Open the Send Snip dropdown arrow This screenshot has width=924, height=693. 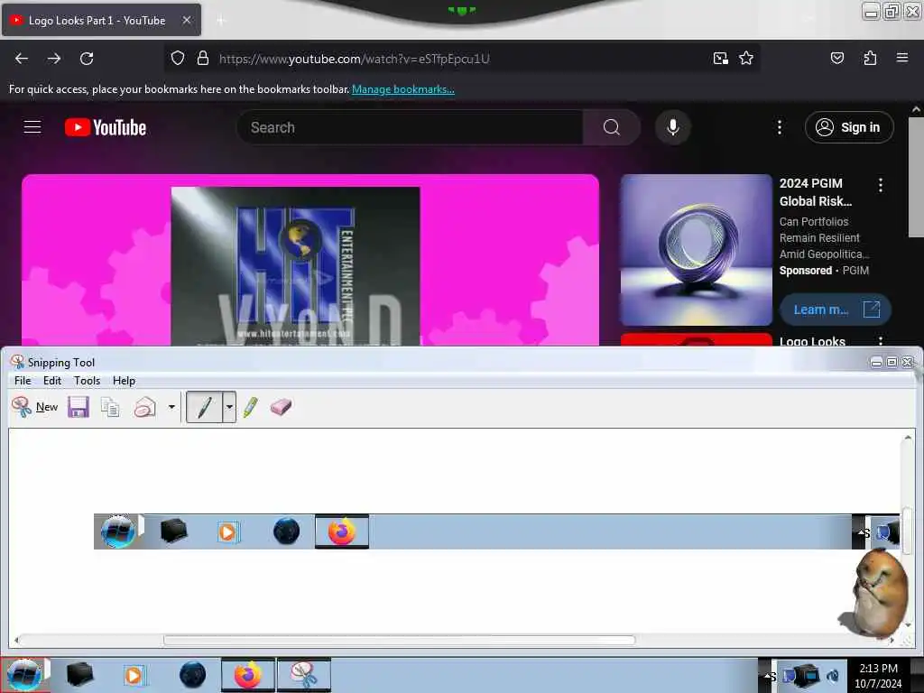point(171,407)
